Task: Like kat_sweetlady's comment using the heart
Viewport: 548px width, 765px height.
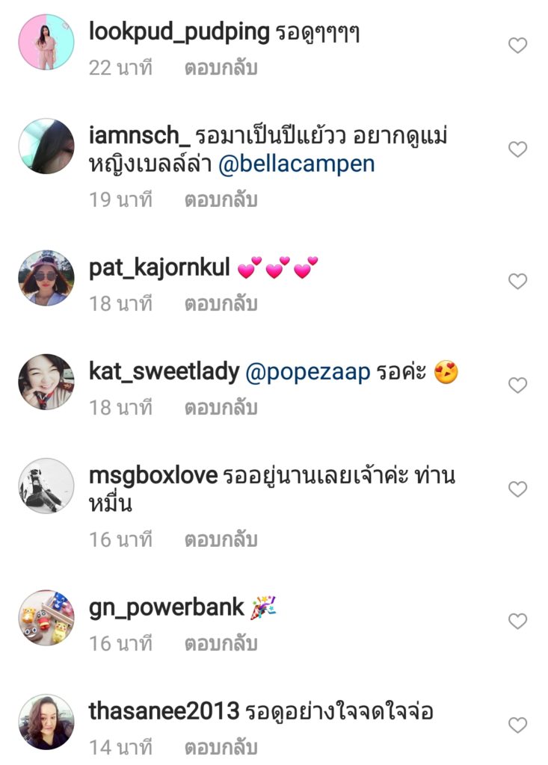Action: [x=517, y=385]
